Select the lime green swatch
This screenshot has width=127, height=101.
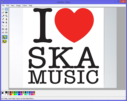click(x=15, y=94)
